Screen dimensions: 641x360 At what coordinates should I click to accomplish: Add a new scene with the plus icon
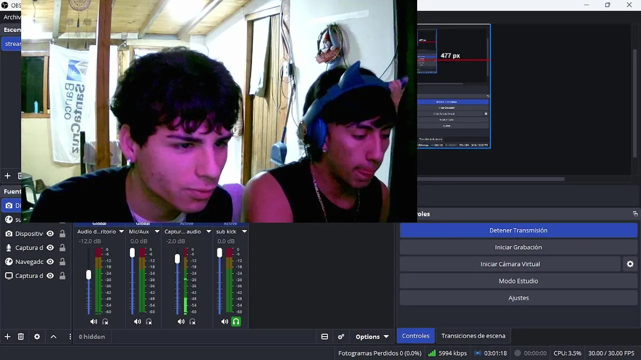[x=7, y=175]
